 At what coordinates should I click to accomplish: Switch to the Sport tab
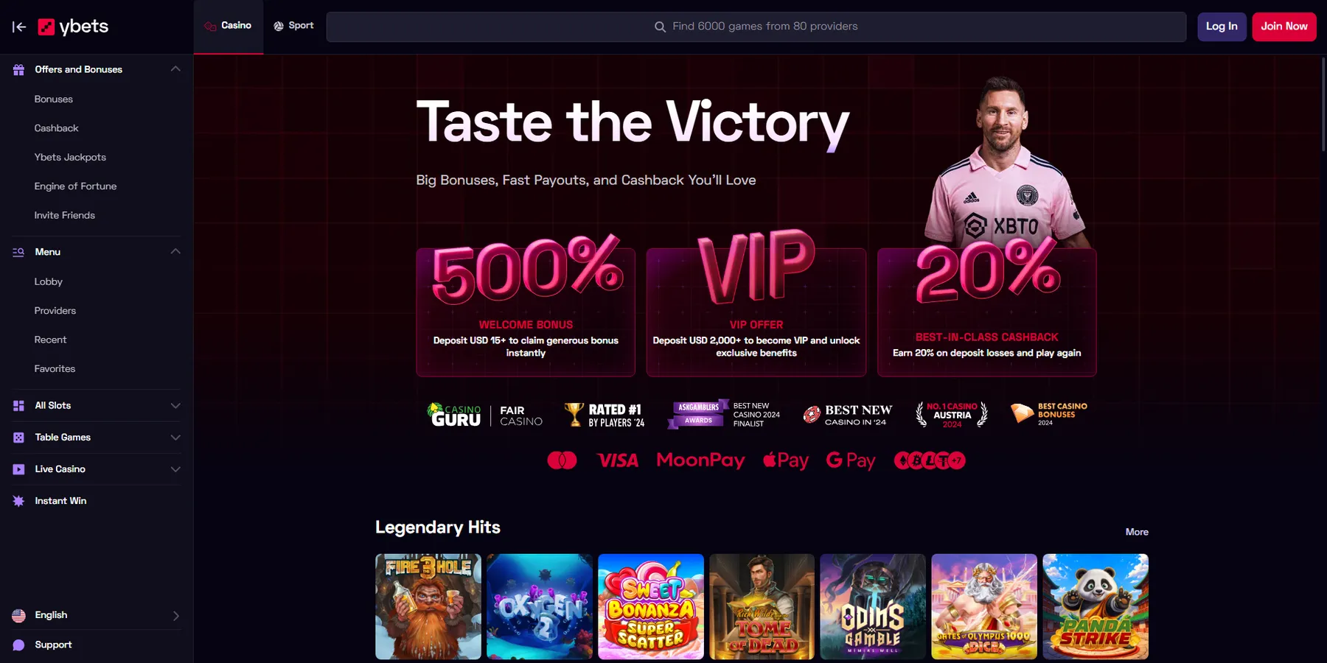[x=293, y=26]
